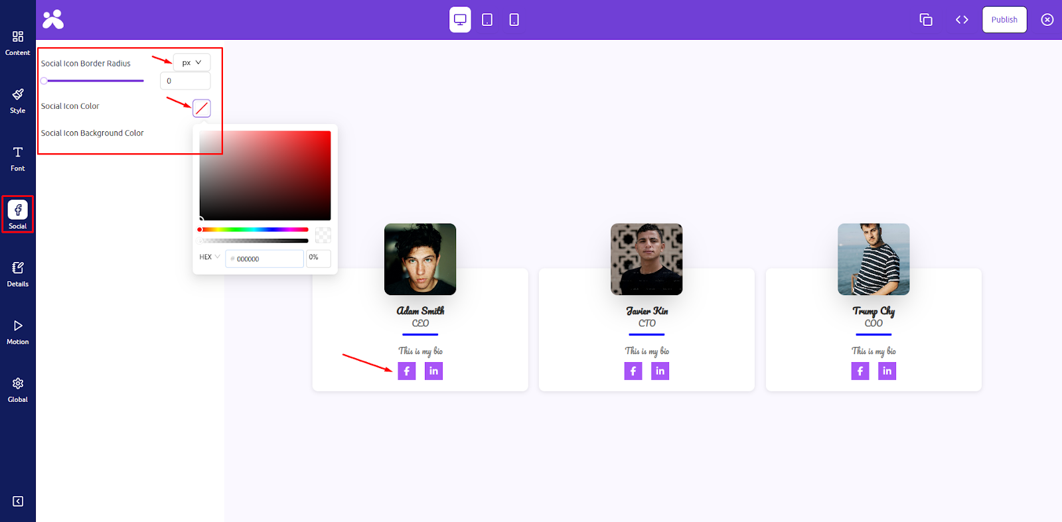Open the HEX color format dropdown
The image size is (1062, 522).
(x=210, y=257)
